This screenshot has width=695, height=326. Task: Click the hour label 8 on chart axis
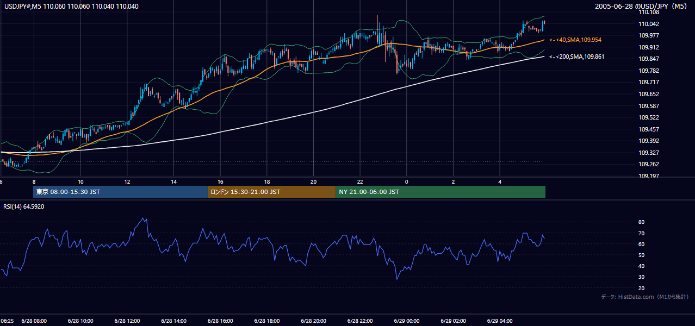pos(34,181)
